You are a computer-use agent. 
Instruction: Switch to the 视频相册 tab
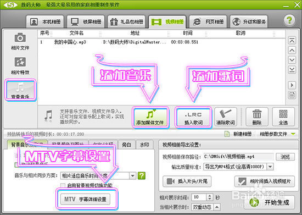coord(167,22)
